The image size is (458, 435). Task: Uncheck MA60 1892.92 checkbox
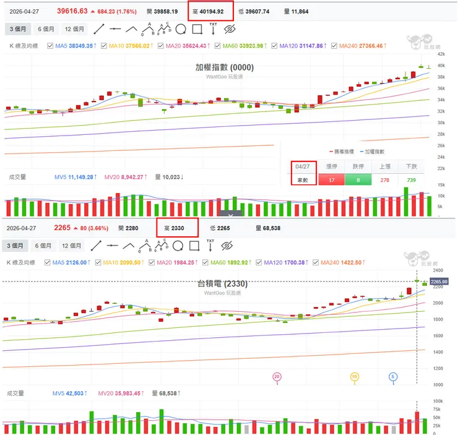click(x=205, y=262)
